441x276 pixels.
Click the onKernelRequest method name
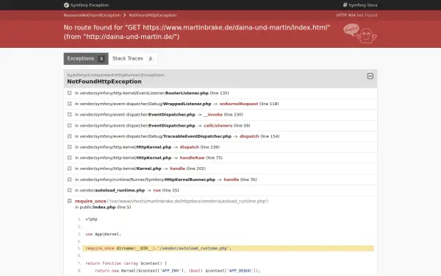(239, 104)
